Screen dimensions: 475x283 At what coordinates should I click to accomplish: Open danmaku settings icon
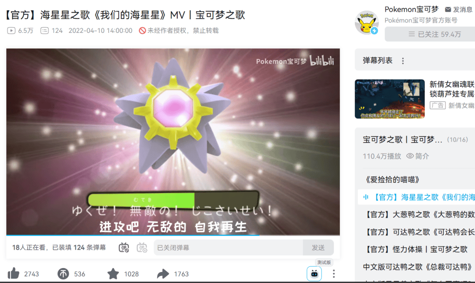(142, 247)
